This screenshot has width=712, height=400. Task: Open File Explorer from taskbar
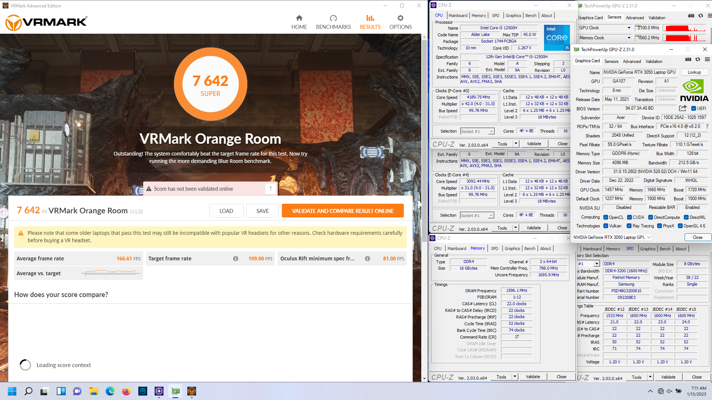[x=93, y=391]
